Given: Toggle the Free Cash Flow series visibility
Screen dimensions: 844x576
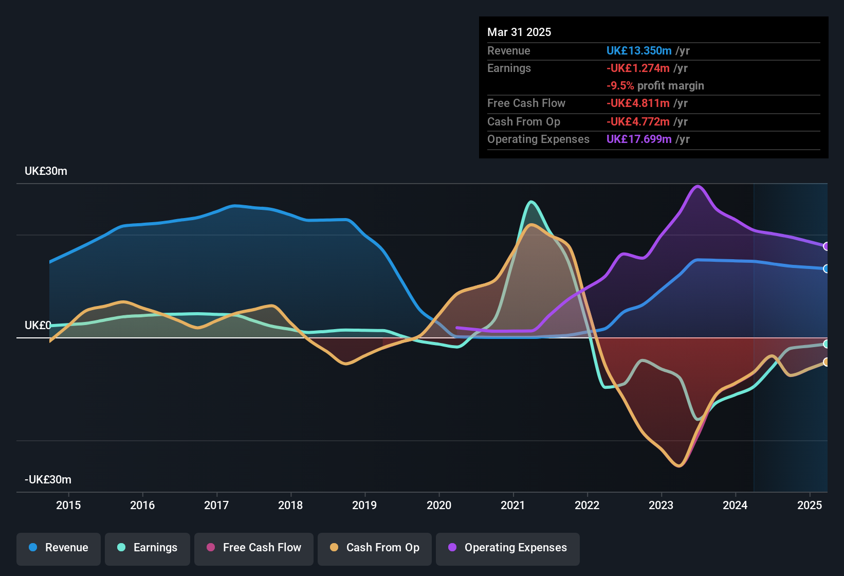Looking at the screenshot, I should click(x=253, y=548).
